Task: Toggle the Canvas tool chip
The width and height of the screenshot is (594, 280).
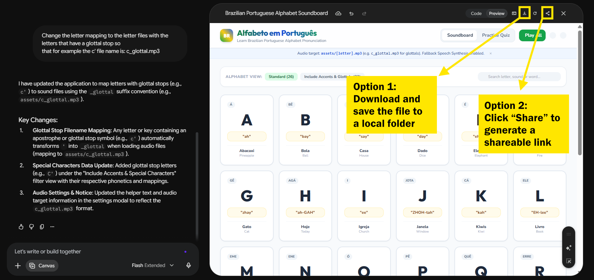Action: pyautogui.click(x=42, y=266)
